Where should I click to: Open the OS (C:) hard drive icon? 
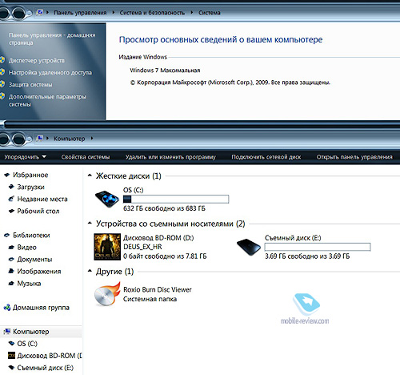[107, 199]
